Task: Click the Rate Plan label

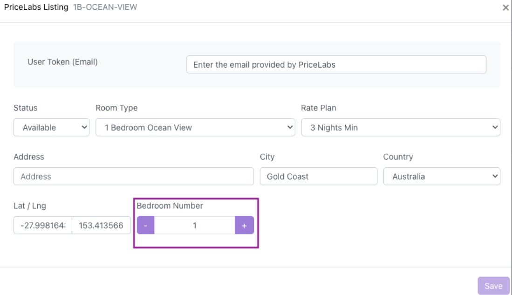Action: 318,108
